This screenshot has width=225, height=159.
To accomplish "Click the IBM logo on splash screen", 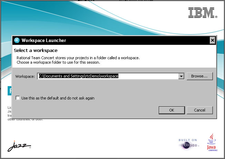I will (203, 13).
